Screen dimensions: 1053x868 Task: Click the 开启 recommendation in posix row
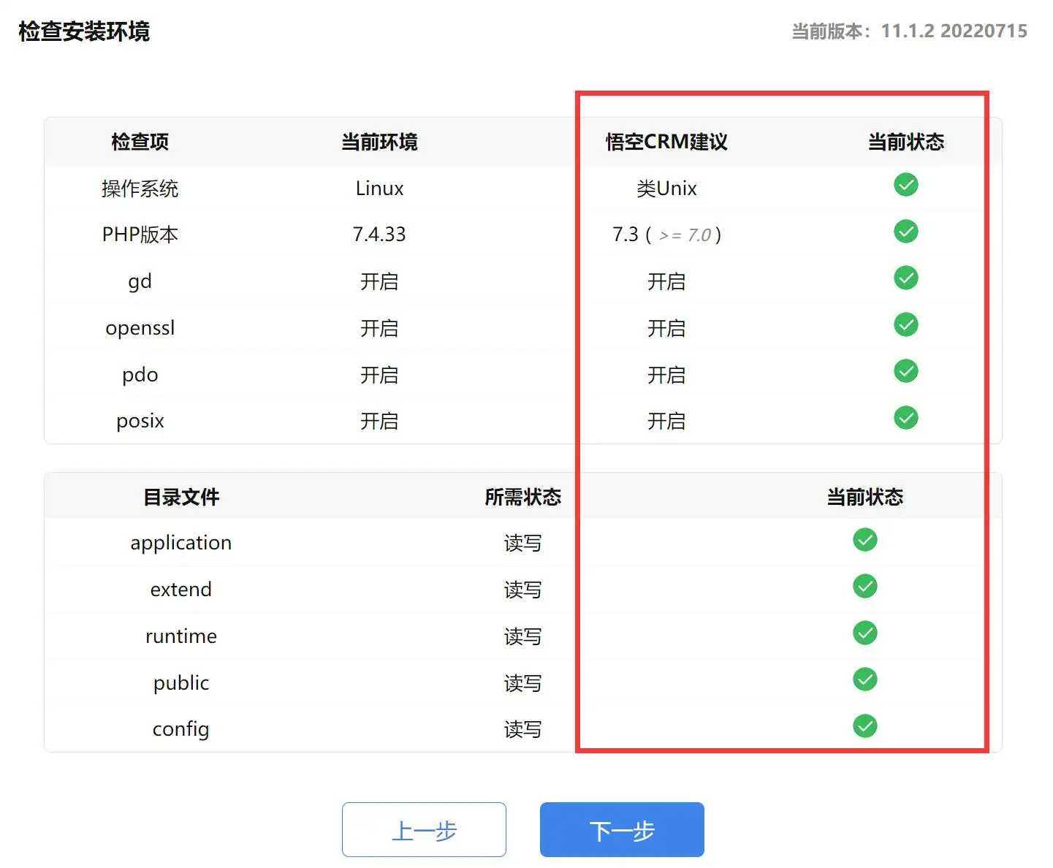click(666, 421)
